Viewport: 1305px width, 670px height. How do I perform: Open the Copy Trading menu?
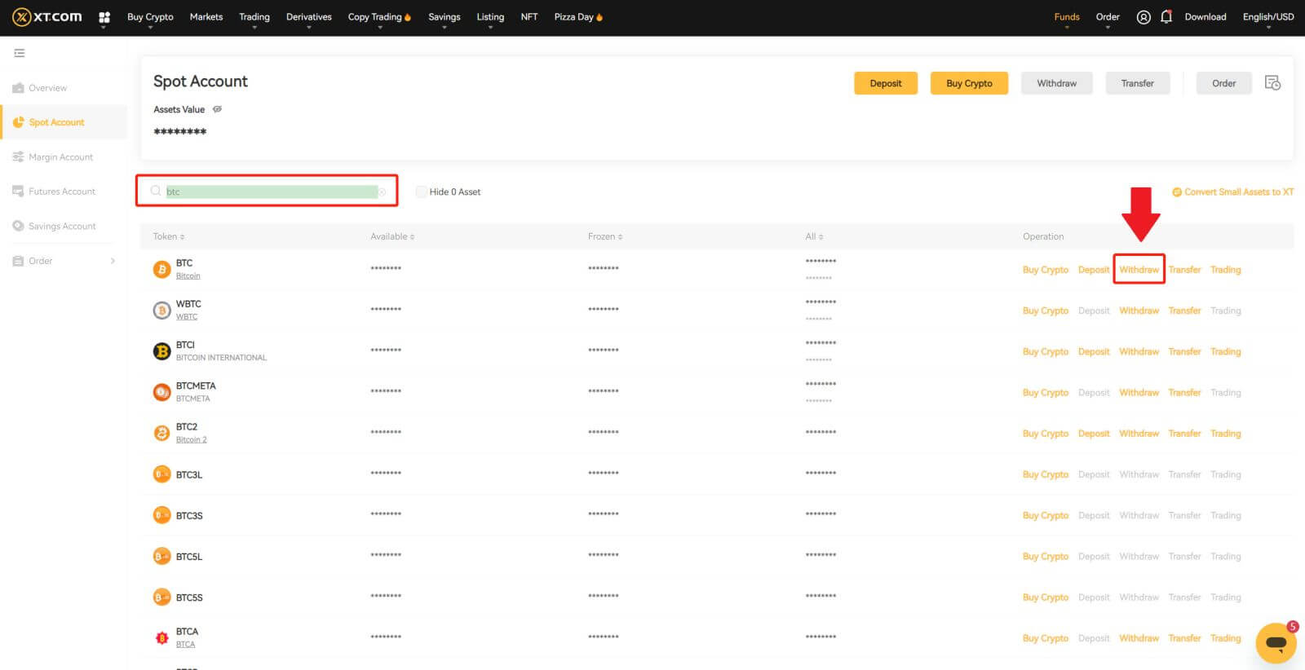point(379,17)
